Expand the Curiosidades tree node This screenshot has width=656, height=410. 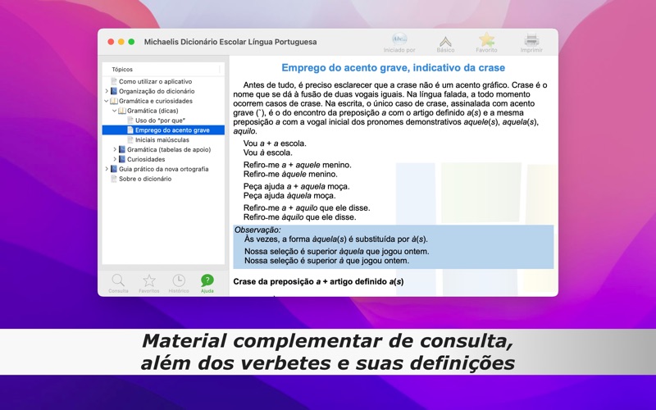(115, 159)
